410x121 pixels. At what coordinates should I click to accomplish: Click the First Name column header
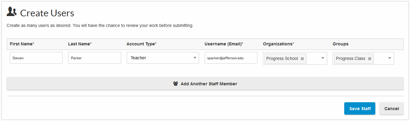(22, 44)
